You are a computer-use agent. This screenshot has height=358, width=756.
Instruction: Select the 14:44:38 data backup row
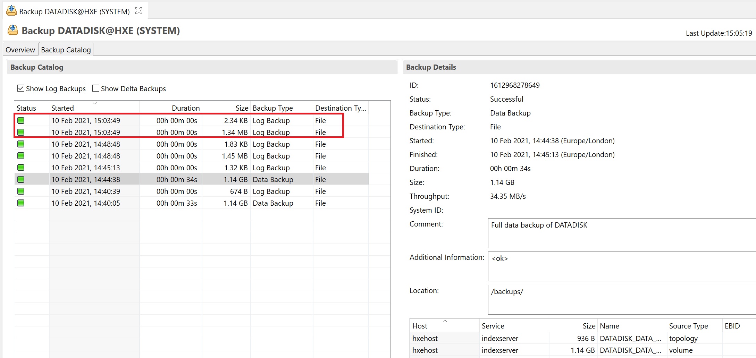[192, 179]
